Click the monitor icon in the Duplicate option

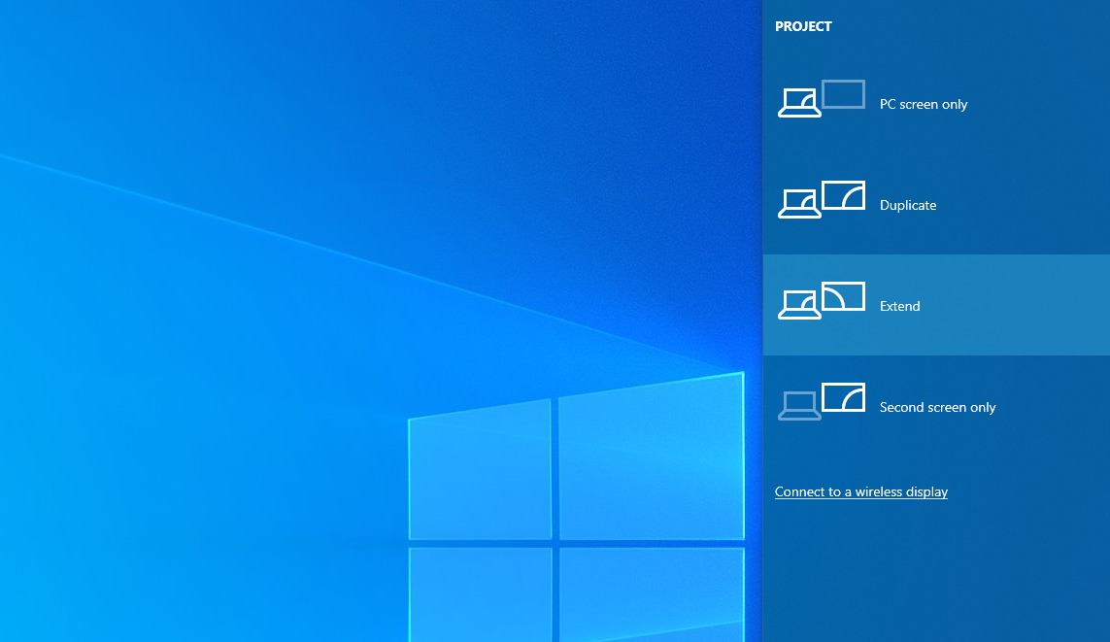click(x=843, y=195)
